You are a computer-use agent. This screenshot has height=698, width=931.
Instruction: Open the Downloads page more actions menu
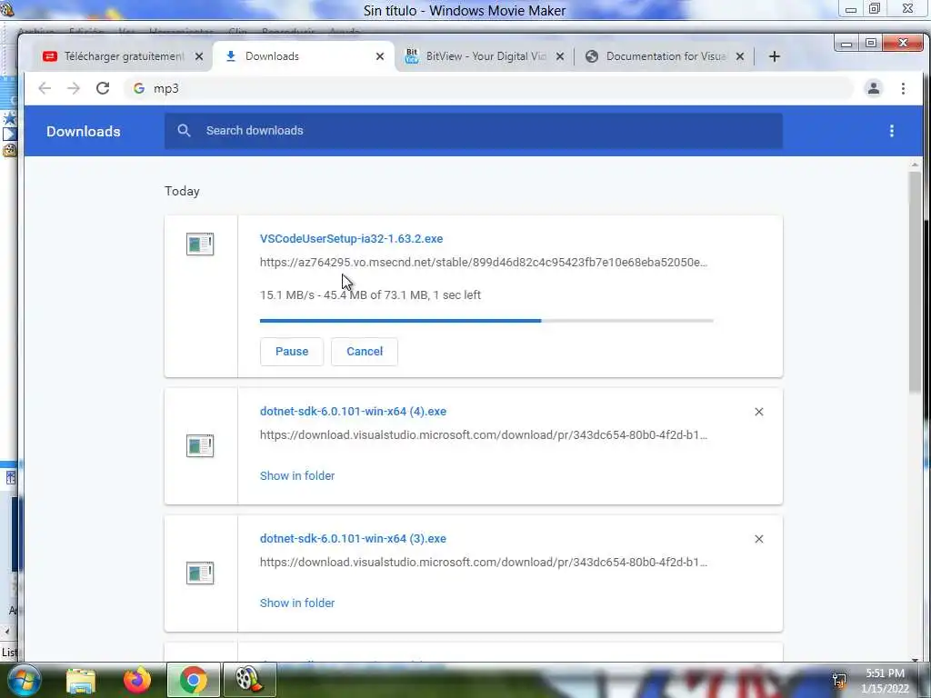[x=891, y=131]
